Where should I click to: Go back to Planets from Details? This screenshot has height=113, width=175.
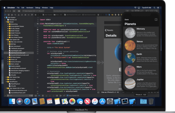pos(109,30)
